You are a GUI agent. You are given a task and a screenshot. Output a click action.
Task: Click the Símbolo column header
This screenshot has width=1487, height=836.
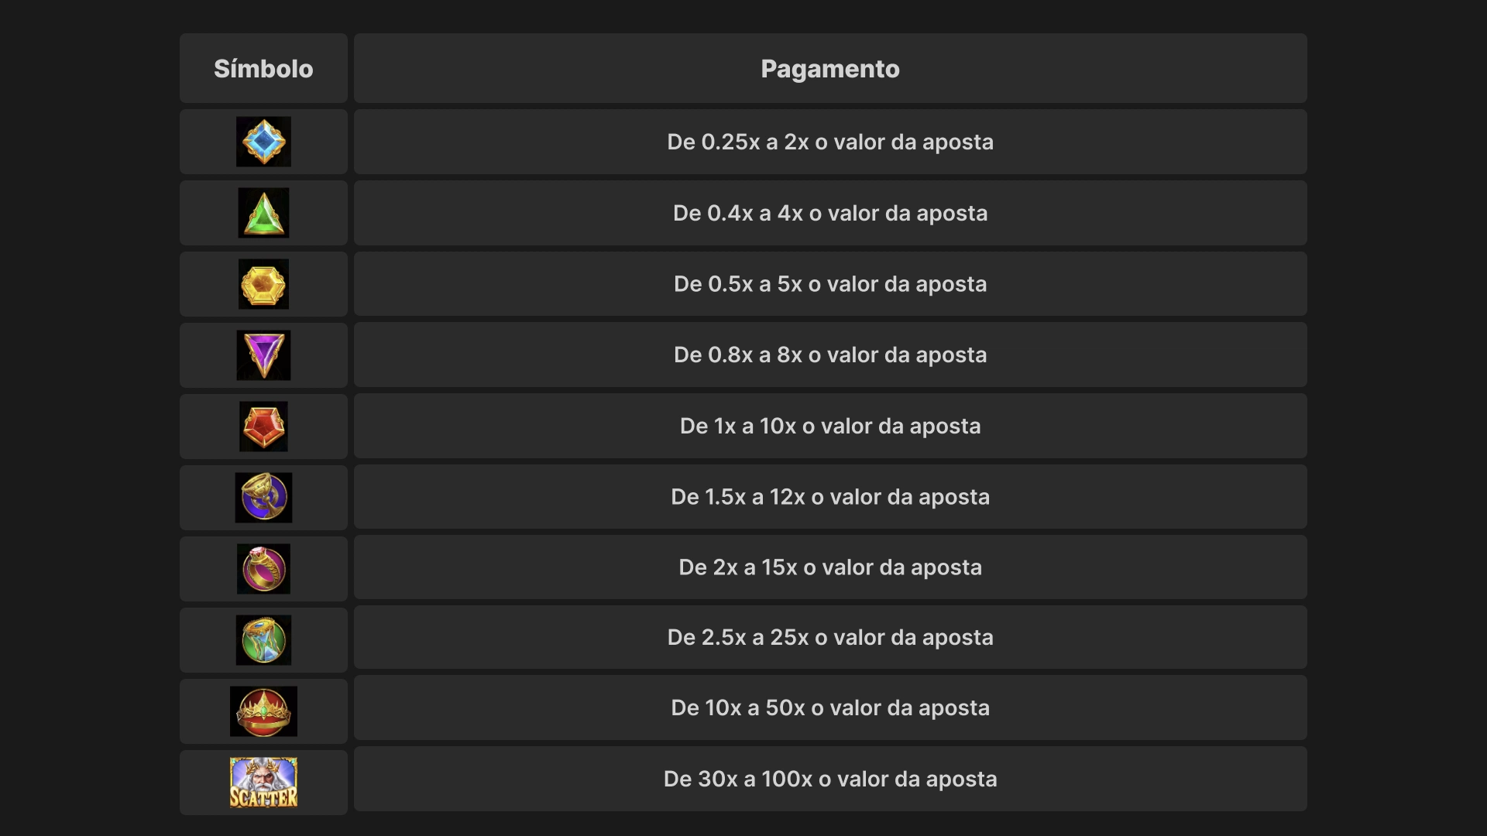pyautogui.click(x=263, y=69)
